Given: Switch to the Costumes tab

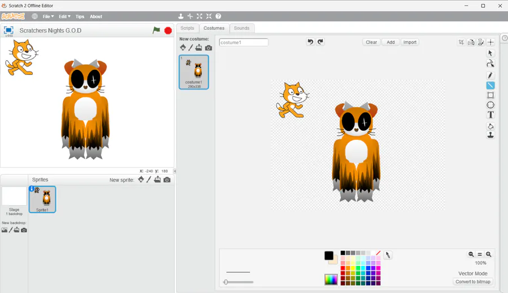Looking at the screenshot, I should [x=214, y=28].
